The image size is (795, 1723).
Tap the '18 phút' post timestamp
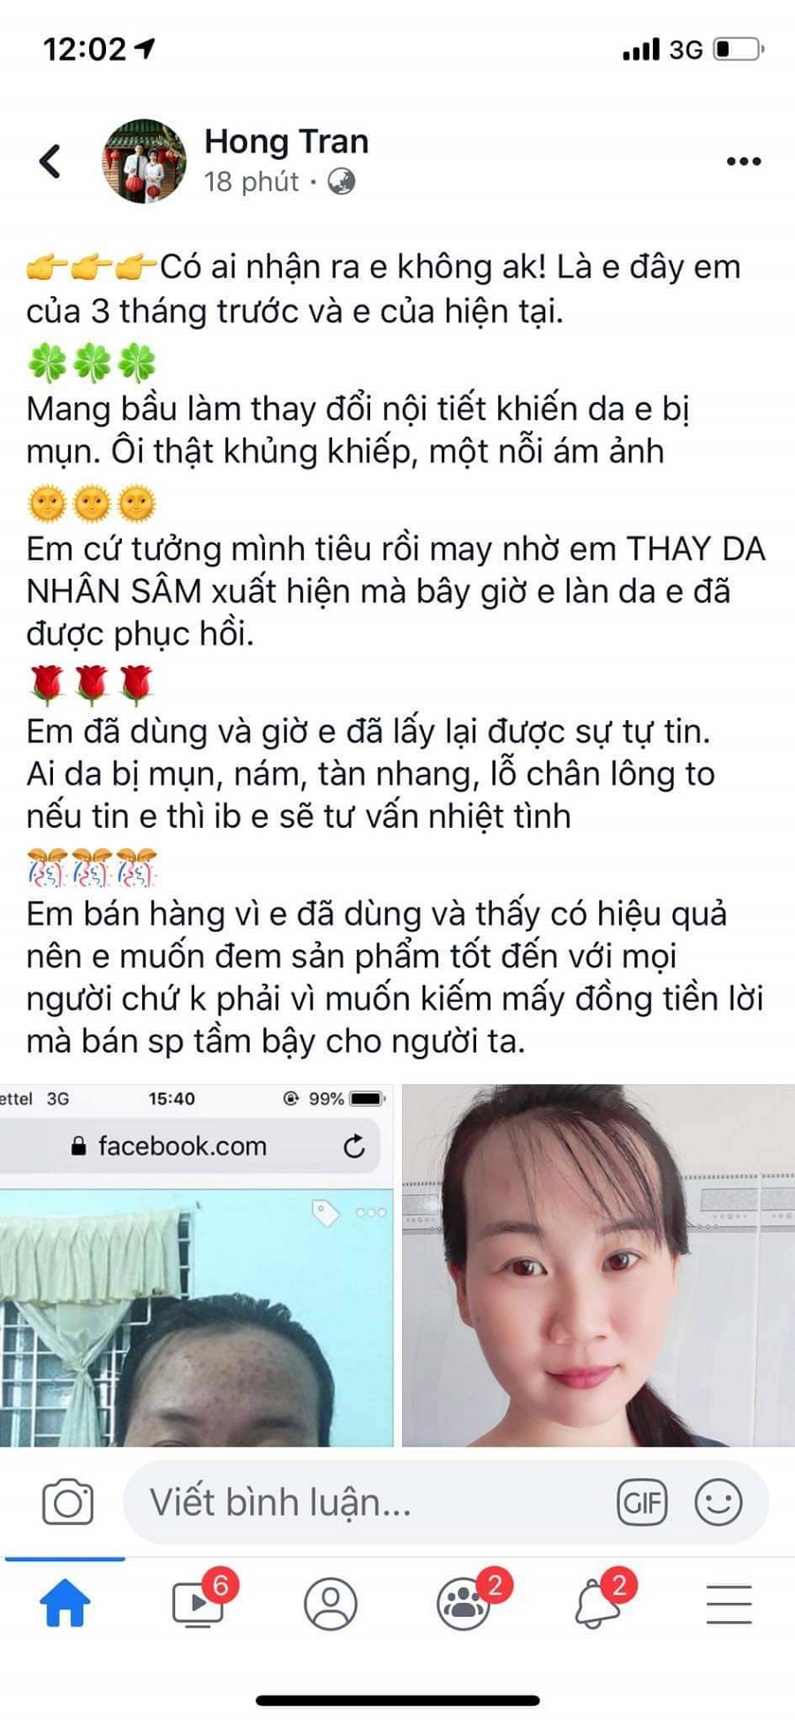252,182
